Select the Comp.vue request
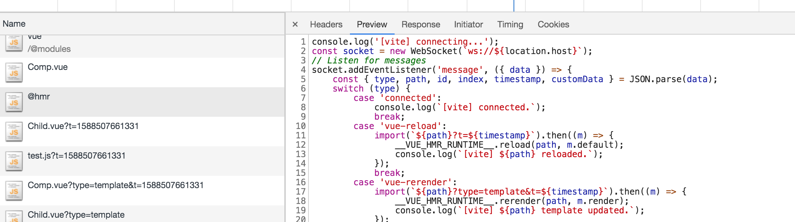Viewport: 795px width, 222px height. (142, 72)
